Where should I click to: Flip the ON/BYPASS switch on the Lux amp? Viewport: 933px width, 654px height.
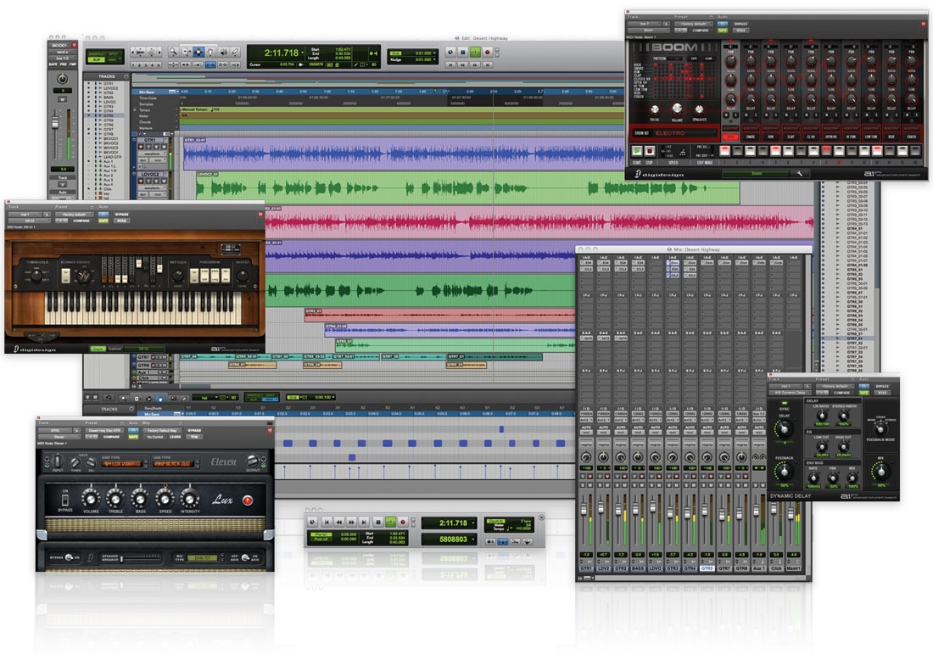(65, 500)
